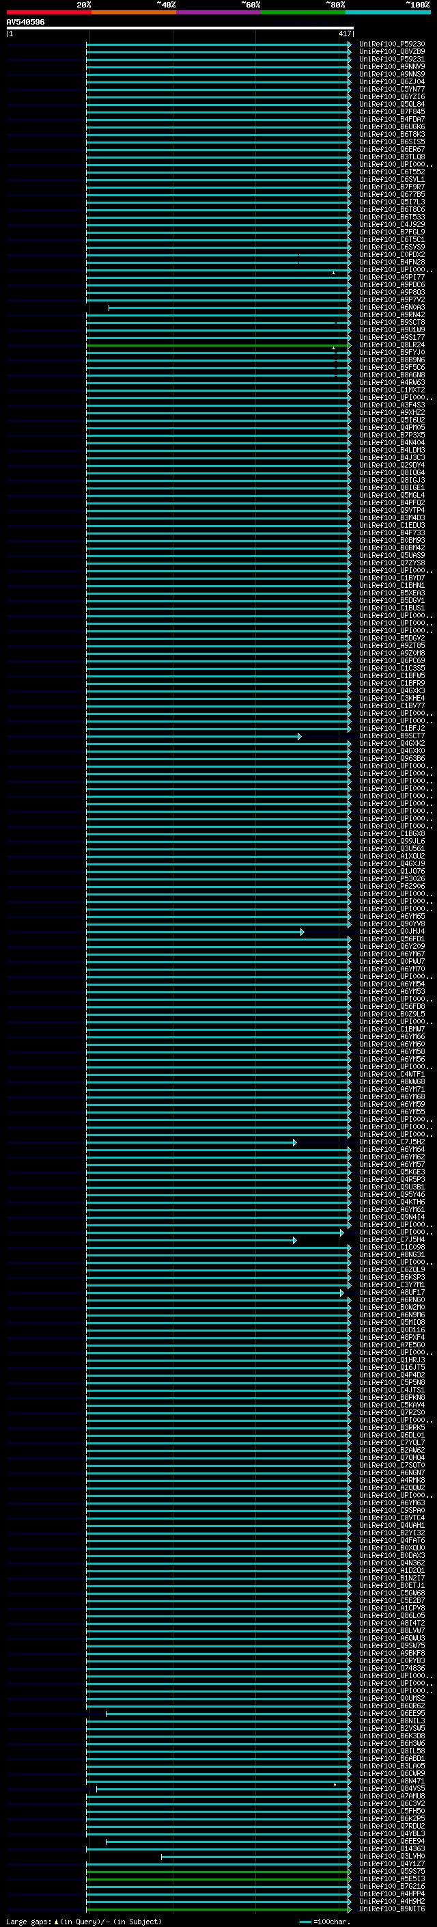Select the AV540596 query name

click(25, 22)
